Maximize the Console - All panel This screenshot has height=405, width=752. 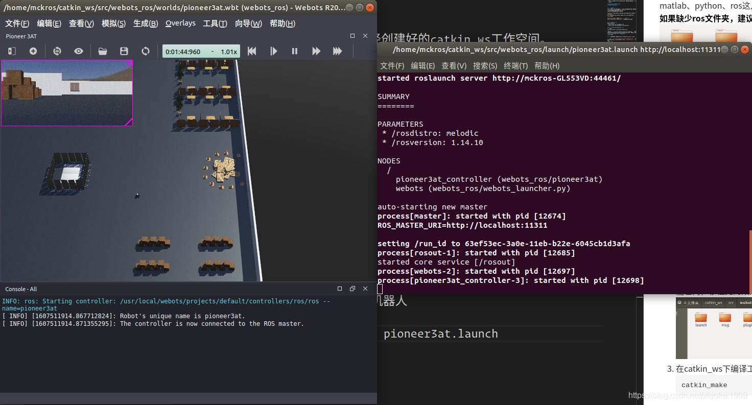[340, 289]
